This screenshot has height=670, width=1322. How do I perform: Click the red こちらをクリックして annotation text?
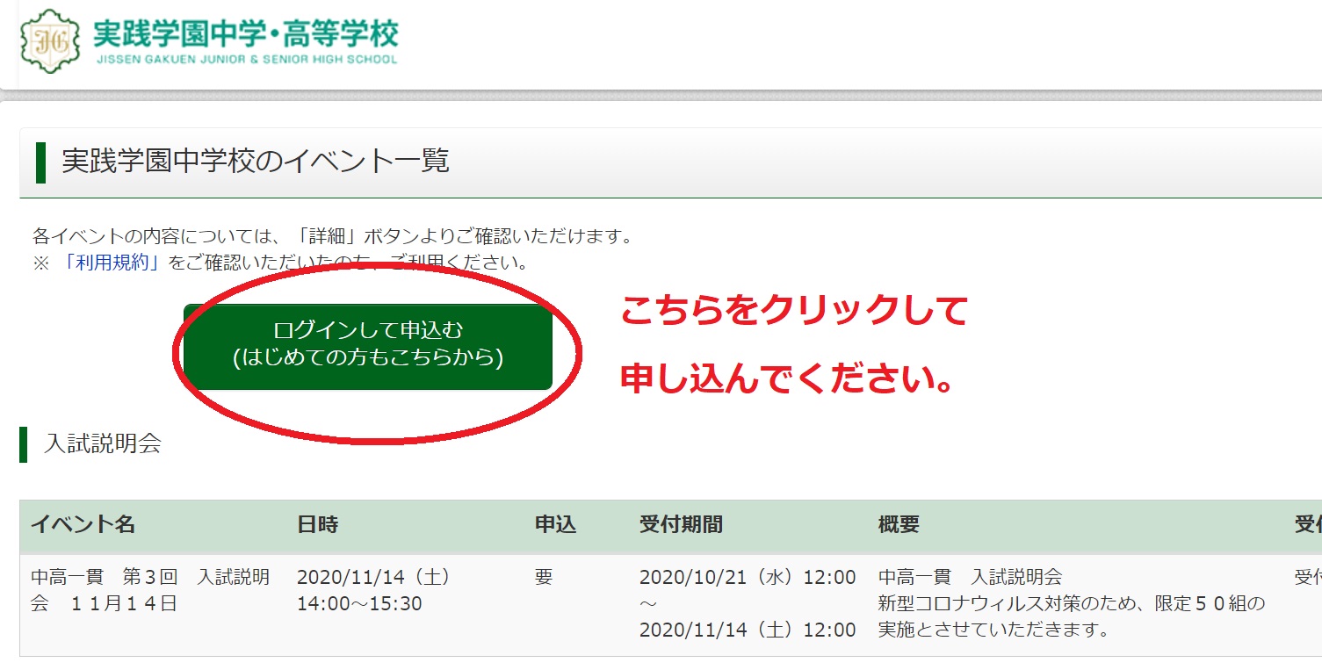tap(793, 312)
